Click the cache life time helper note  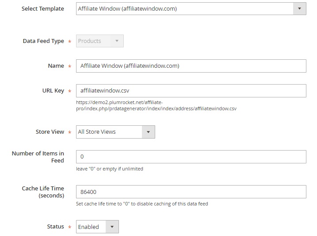point(142,204)
